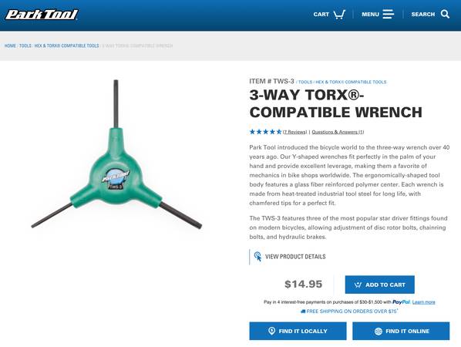Screen dimensions: 461x347
Task: Click PayPal Learn more link
Action: click(x=423, y=302)
